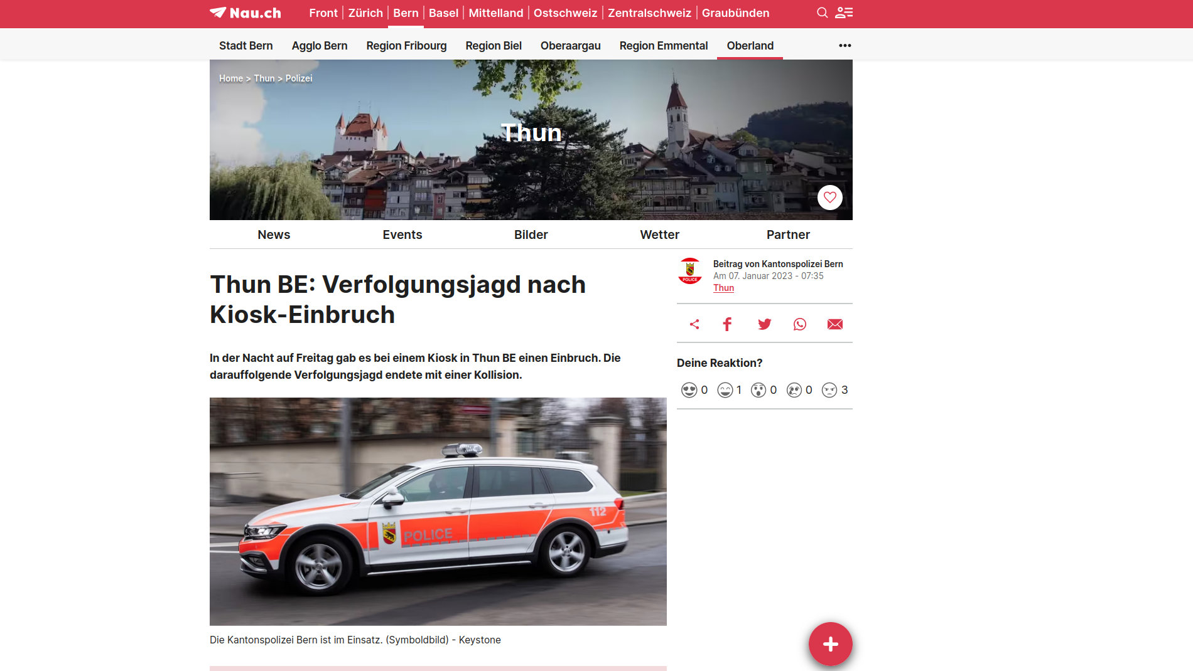This screenshot has width=1193, height=671.
Task: Share article via WhatsApp
Action: coord(799,324)
